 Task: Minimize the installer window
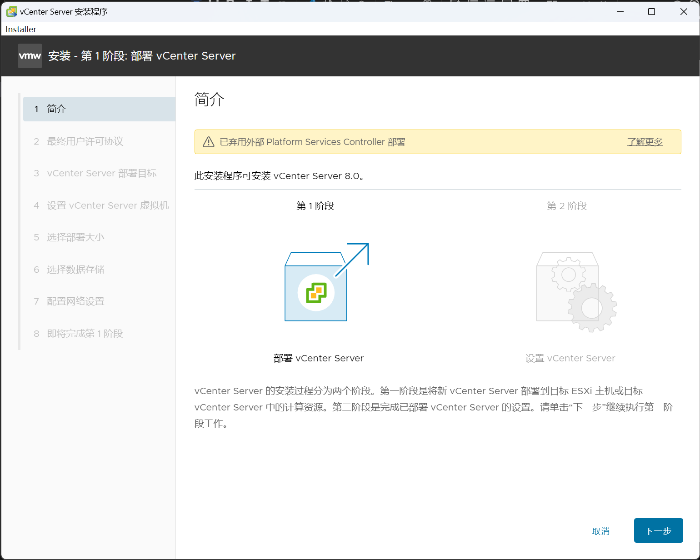tap(620, 11)
